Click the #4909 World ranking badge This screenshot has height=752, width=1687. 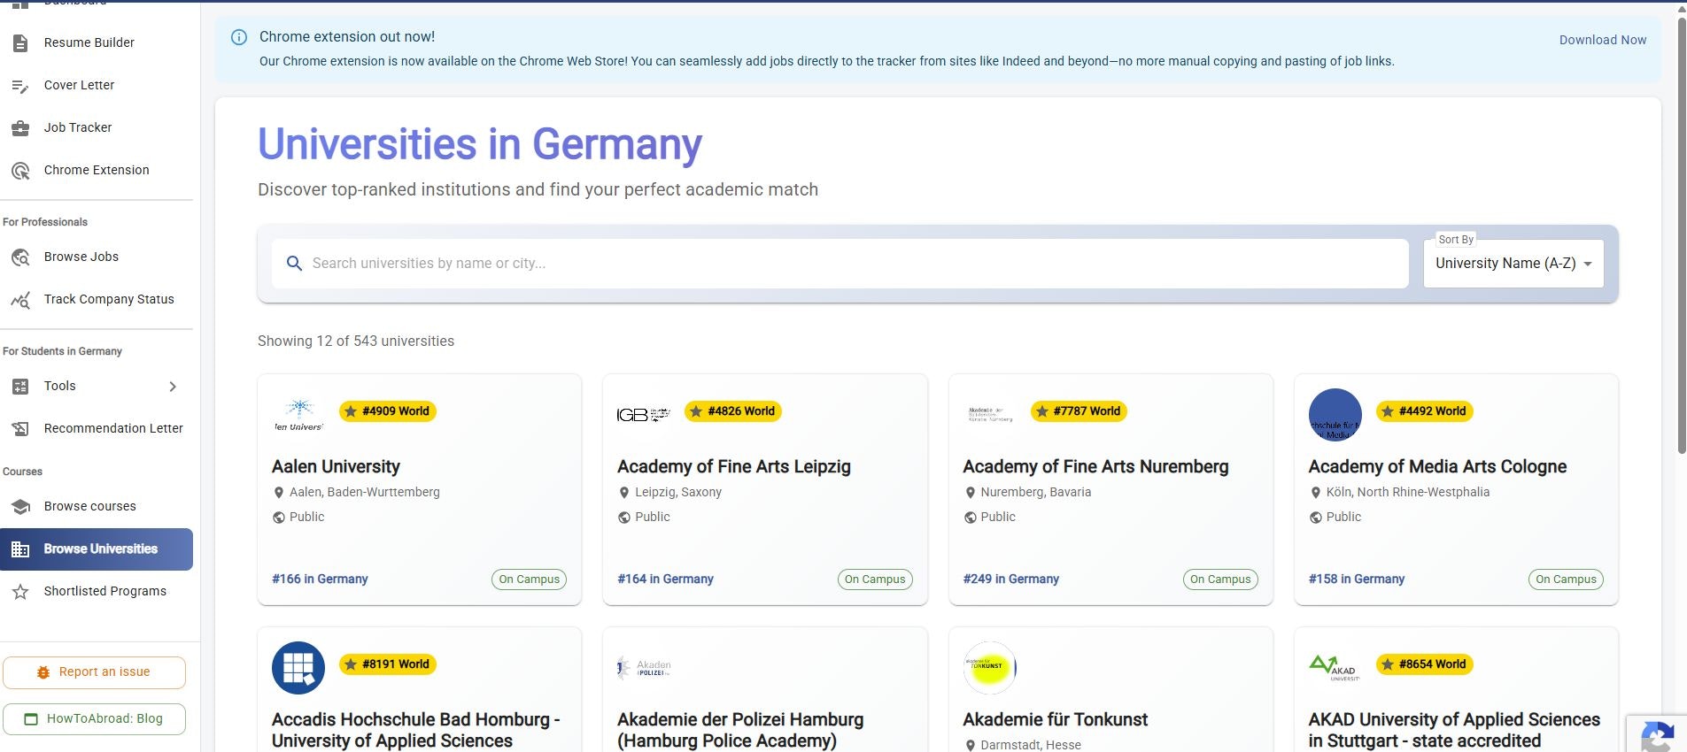tap(388, 411)
